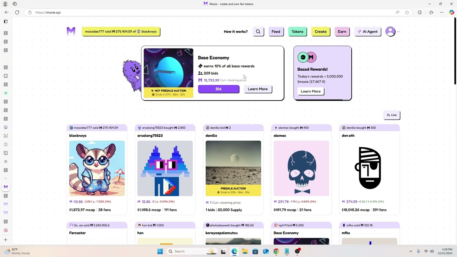Open Outlook from taskbar
This screenshot has height=257, width=457.
click(x=266, y=251)
